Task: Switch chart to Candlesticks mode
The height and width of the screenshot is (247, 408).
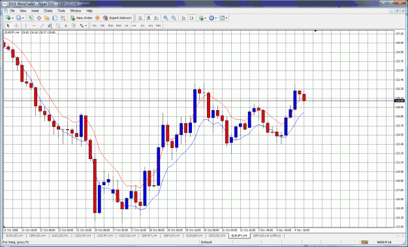Action: point(148,18)
